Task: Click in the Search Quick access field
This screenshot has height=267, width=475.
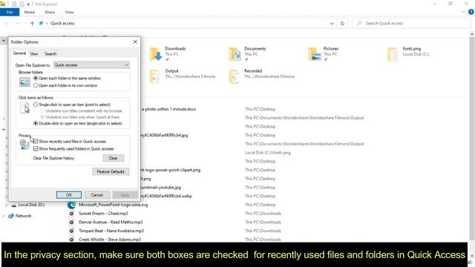Action: click(x=411, y=23)
